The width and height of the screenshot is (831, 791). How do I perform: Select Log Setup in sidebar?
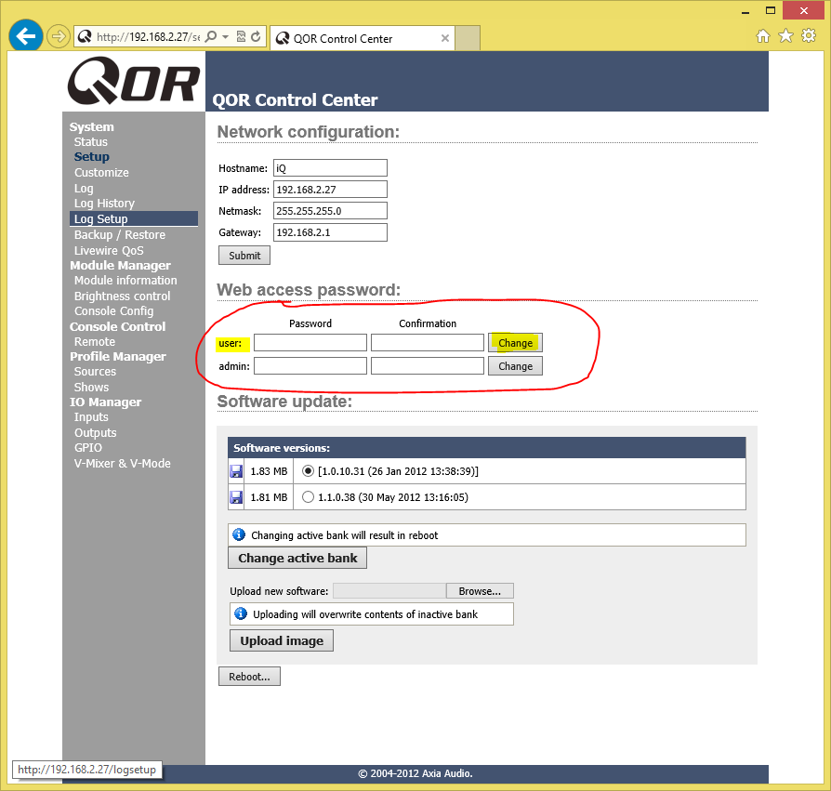(x=134, y=218)
